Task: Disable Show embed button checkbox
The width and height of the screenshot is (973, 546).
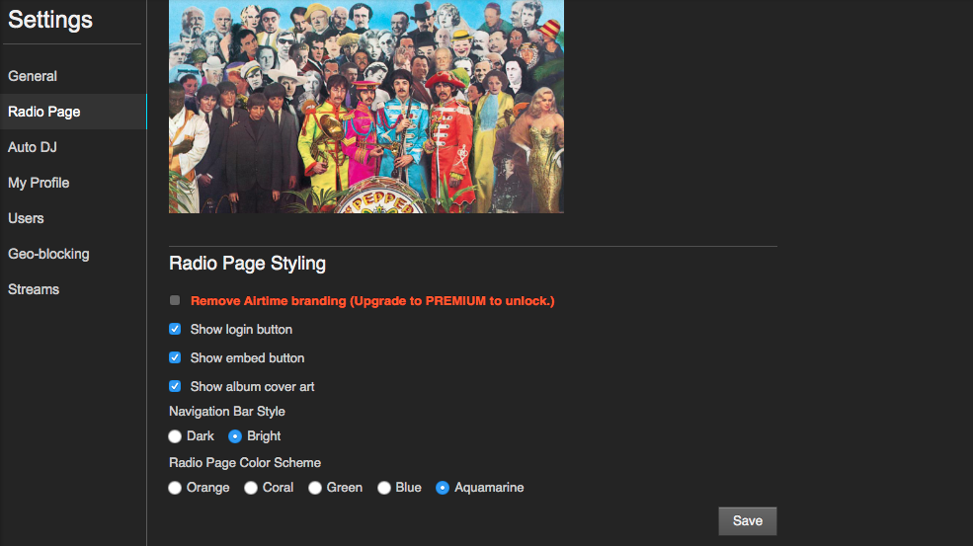Action: click(x=175, y=357)
